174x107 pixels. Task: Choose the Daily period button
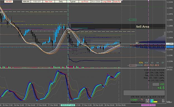pyautogui.click(x=61, y=2)
